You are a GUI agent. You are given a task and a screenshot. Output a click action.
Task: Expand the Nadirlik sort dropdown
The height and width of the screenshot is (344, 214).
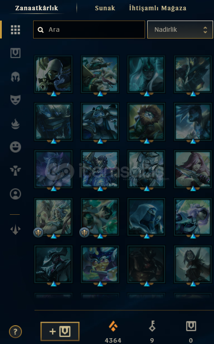pyautogui.click(x=180, y=30)
